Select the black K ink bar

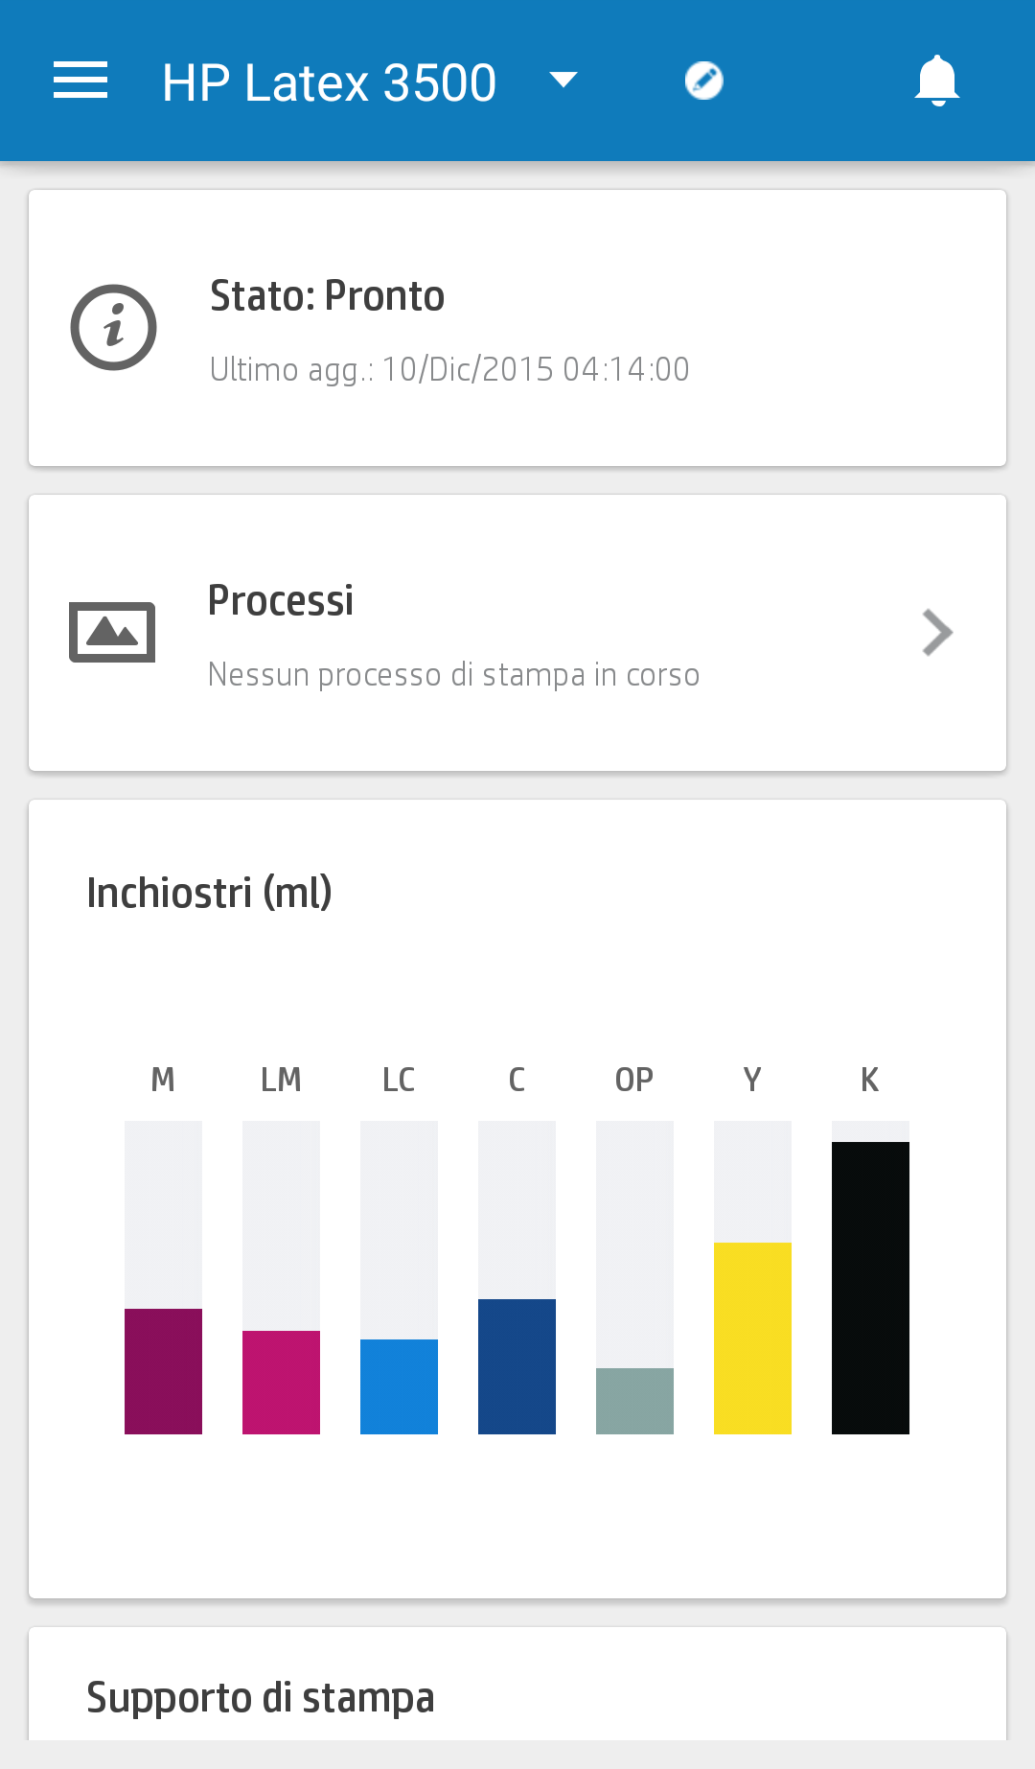point(870,1277)
